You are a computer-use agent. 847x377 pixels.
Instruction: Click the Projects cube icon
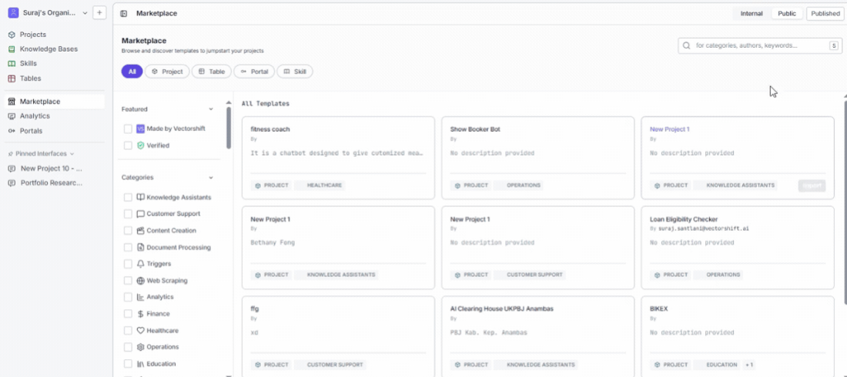12,35
